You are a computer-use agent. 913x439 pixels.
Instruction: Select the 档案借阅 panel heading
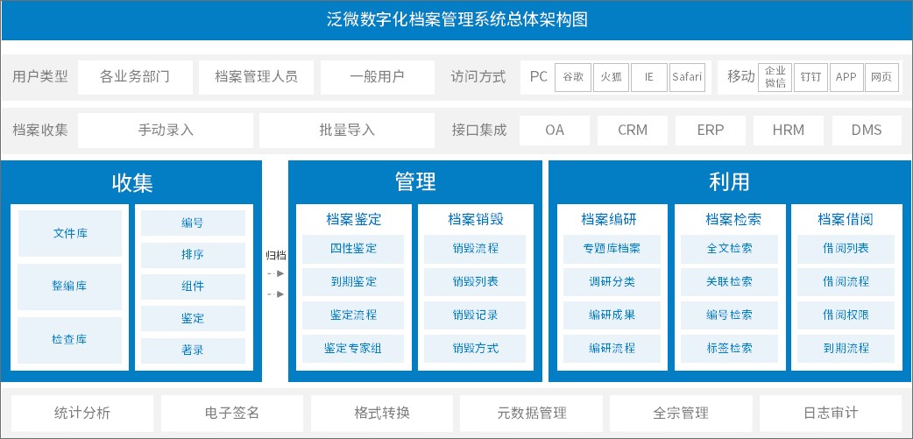846,219
